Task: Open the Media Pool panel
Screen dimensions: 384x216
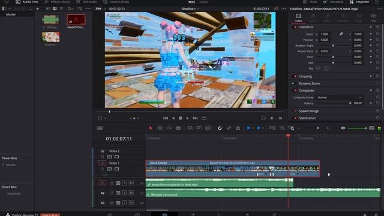Action: (27, 2)
